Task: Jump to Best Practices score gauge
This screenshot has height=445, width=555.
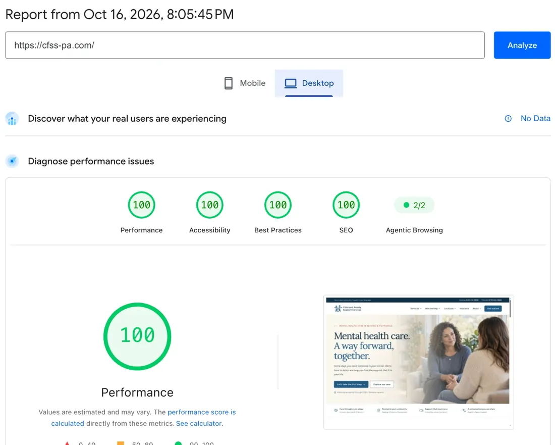Action: [278, 205]
